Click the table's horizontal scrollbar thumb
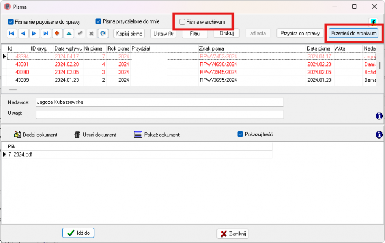 [x=13, y=90]
